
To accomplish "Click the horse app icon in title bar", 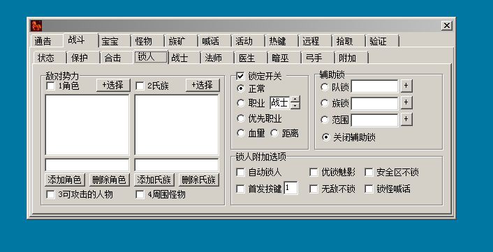I will pos(36,26).
